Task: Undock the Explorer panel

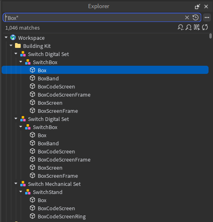Action: pyautogui.click(x=198, y=6)
